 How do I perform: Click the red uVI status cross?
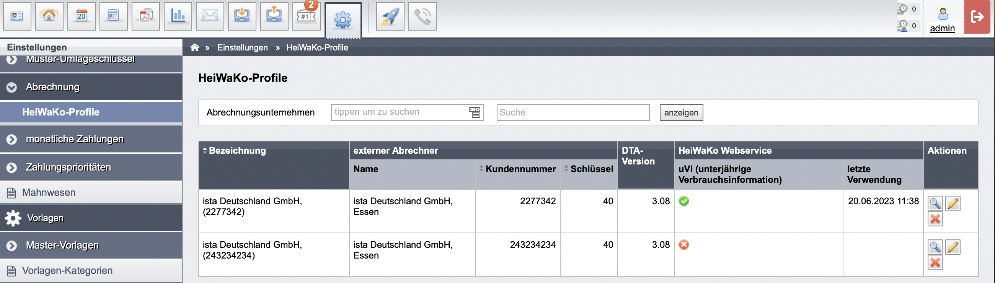(x=684, y=245)
